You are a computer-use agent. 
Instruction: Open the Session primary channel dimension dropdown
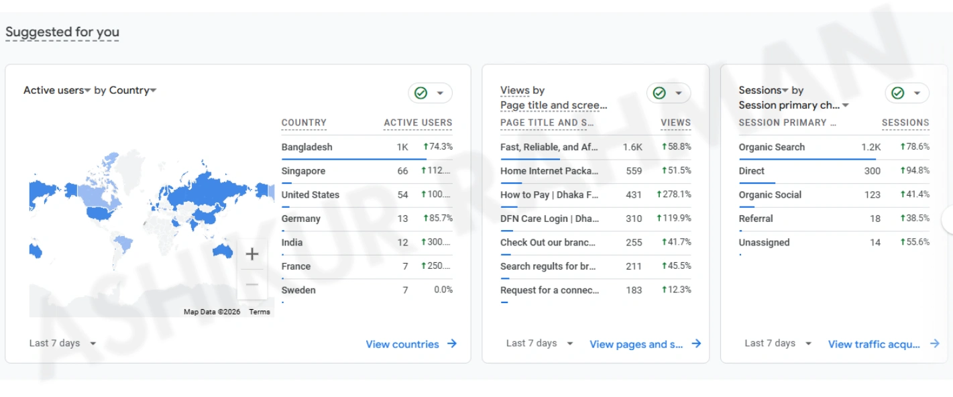794,105
